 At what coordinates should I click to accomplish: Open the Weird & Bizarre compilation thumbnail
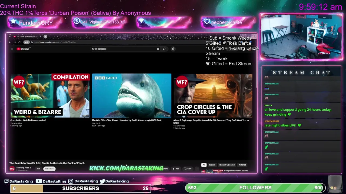point(50,96)
